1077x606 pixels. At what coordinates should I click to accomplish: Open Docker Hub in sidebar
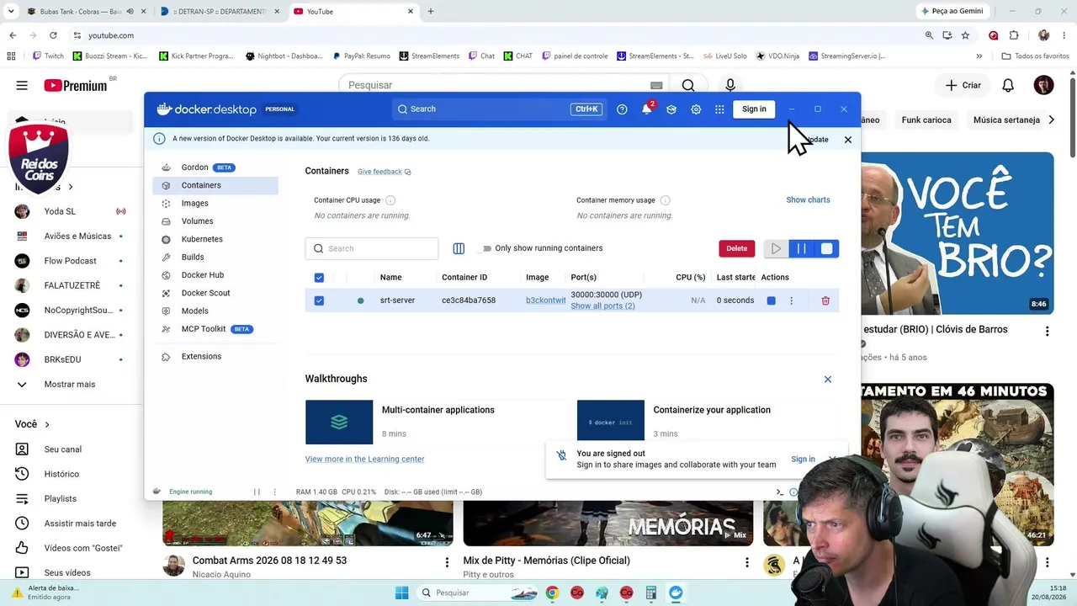click(x=215, y=275)
